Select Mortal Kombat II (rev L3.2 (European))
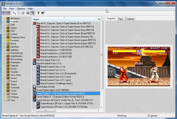 tap(58, 73)
